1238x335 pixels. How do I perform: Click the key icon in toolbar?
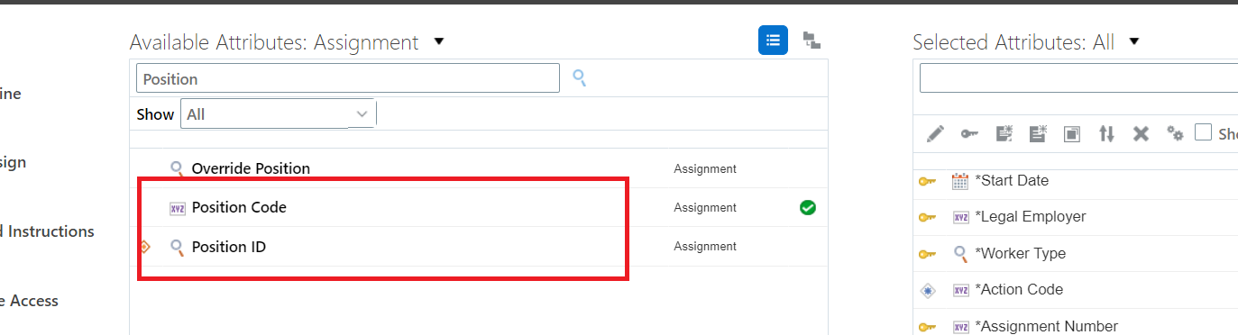point(969,133)
